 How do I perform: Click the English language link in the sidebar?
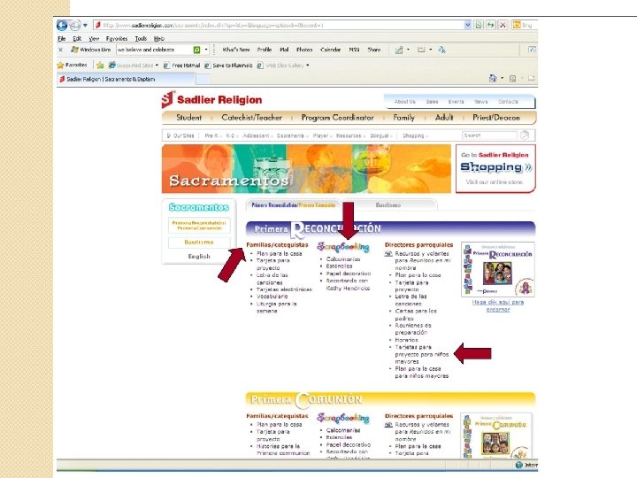pyautogui.click(x=199, y=257)
